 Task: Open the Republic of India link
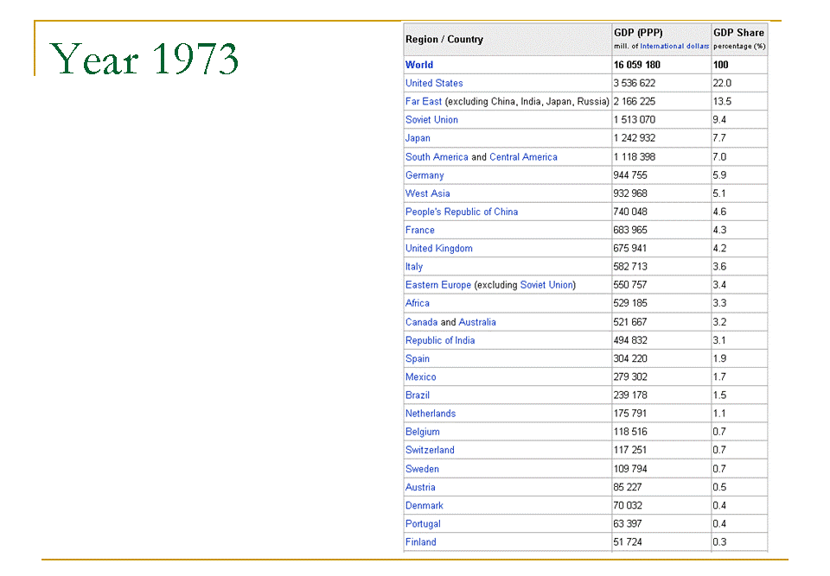(440, 340)
